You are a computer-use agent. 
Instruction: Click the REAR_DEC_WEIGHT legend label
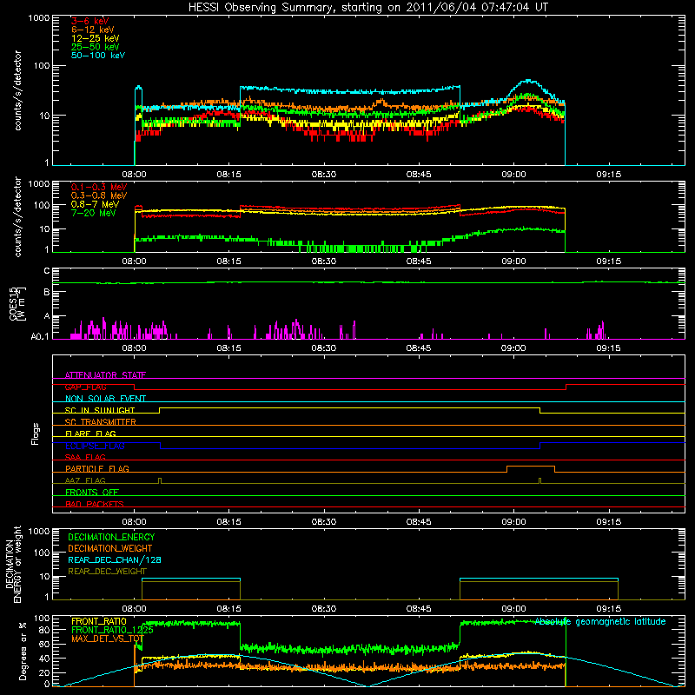[x=107, y=572]
